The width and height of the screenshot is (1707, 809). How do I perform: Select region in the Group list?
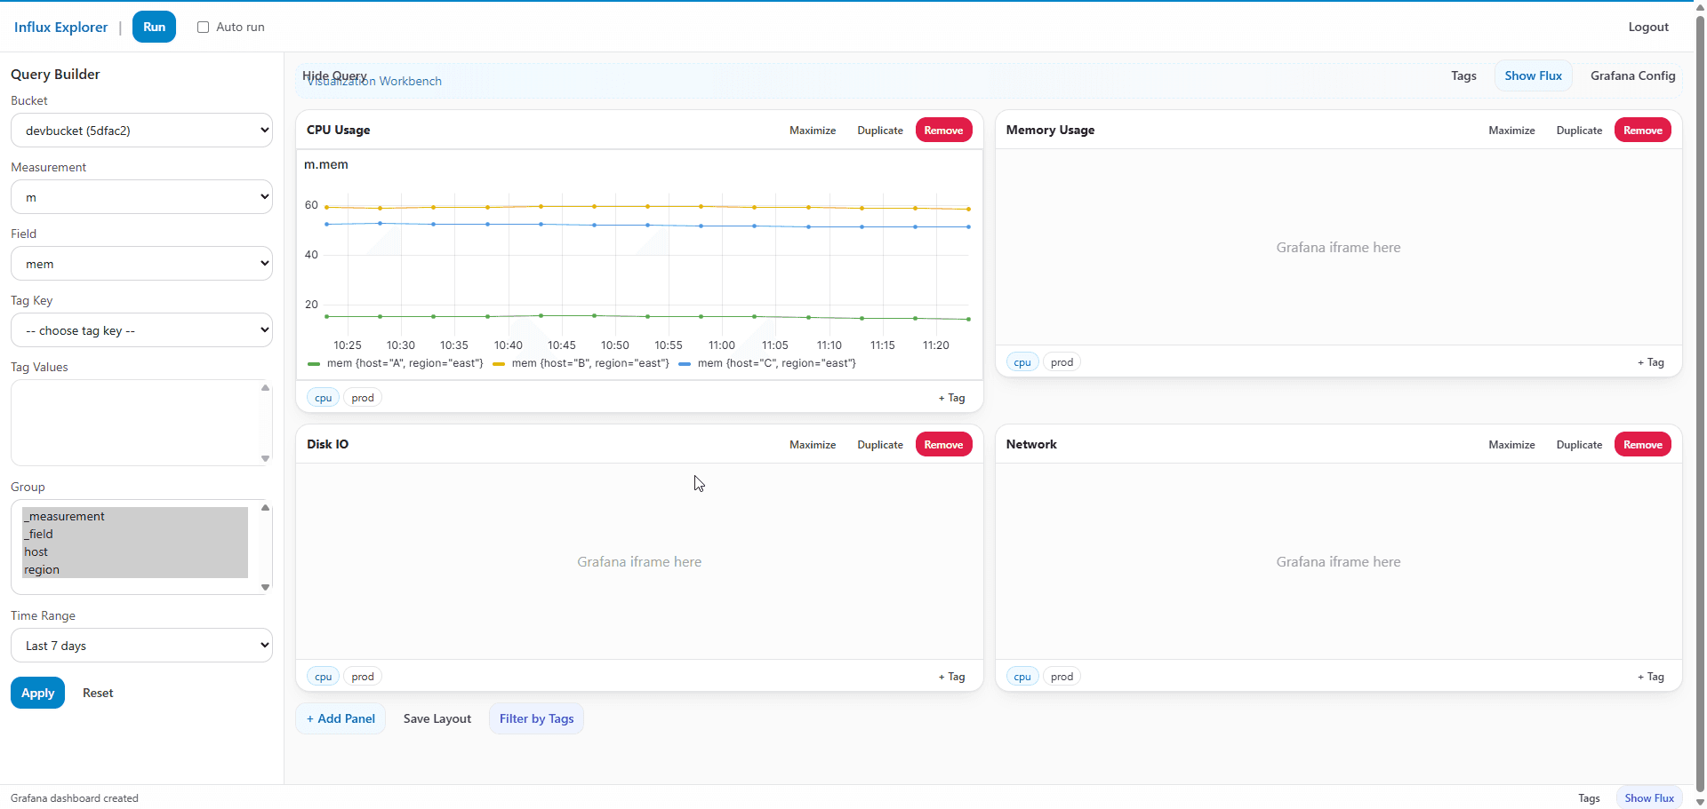42,570
